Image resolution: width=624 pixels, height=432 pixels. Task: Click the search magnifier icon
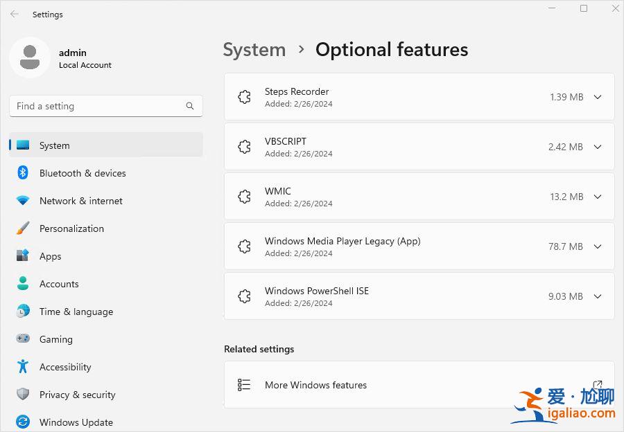tap(190, 106)
